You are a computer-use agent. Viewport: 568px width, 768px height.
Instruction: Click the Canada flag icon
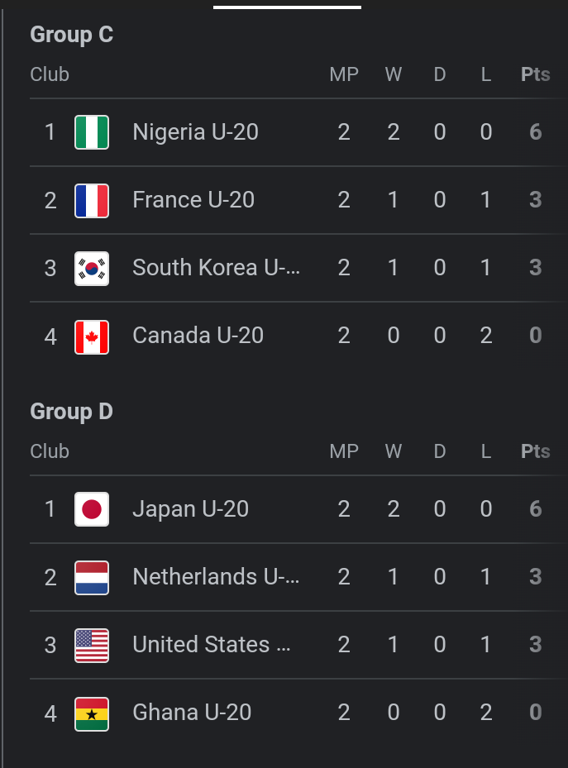[92, 336]
